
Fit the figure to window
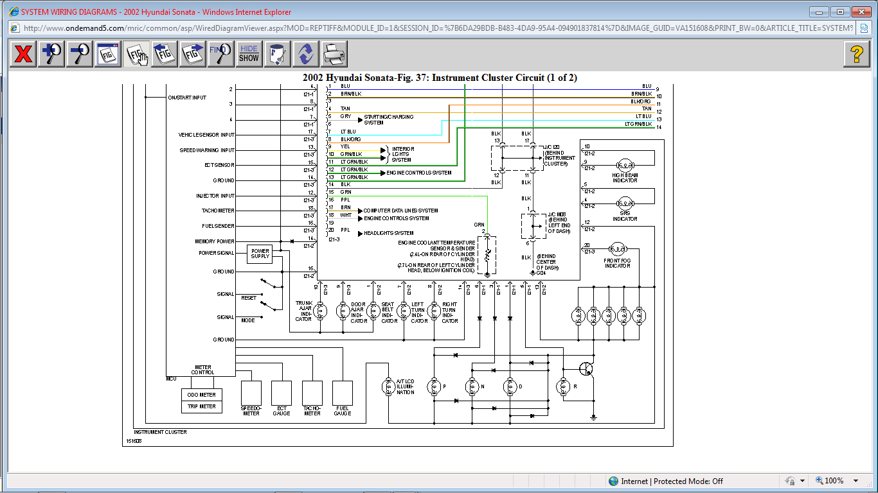pyautogui.click(x=108, y=54)
